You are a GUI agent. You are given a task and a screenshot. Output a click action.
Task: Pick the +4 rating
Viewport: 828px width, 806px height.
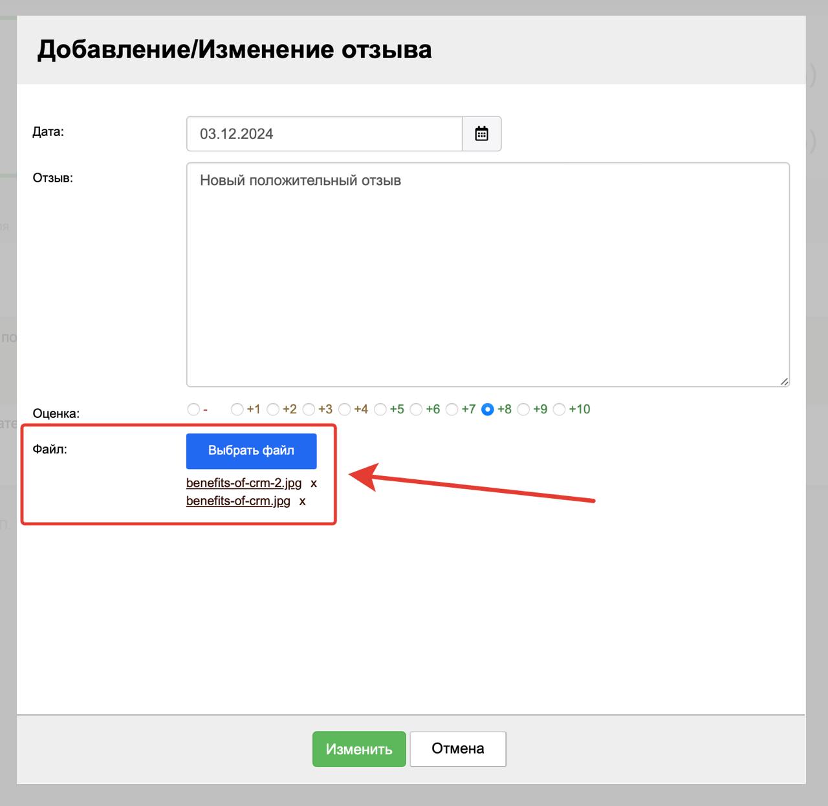345,409
